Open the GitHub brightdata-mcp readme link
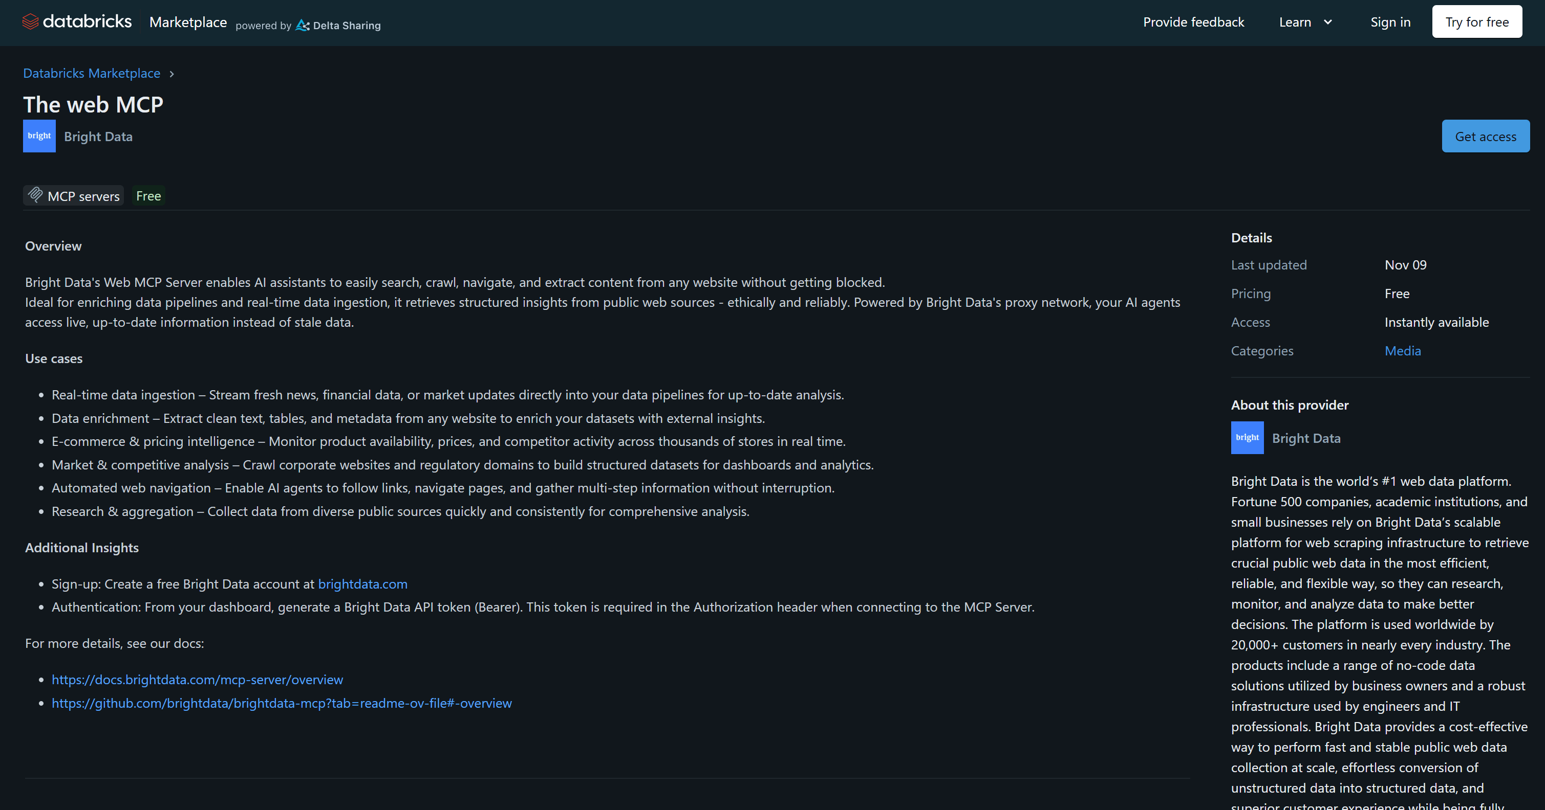Viewport: 1545px width, 810px height. [282, 703]
